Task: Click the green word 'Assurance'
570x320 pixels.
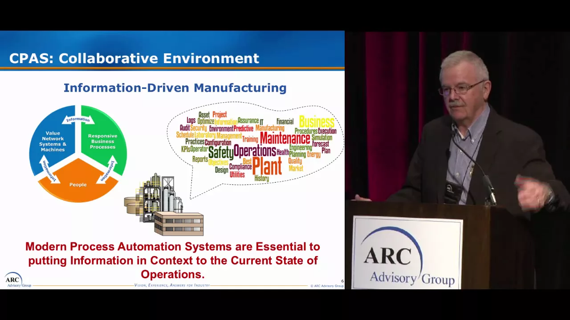Action: [x=248, y=120]
